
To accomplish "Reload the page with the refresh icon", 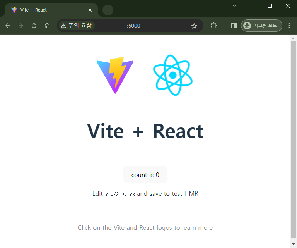I will coord(34,26).
